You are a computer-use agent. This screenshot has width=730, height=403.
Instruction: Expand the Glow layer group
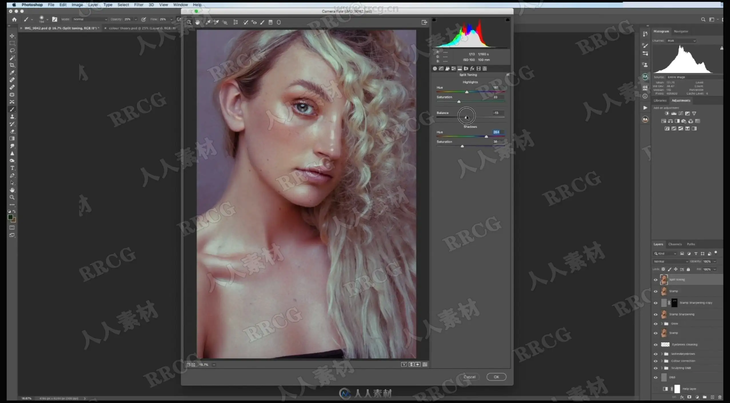[661, 324]
